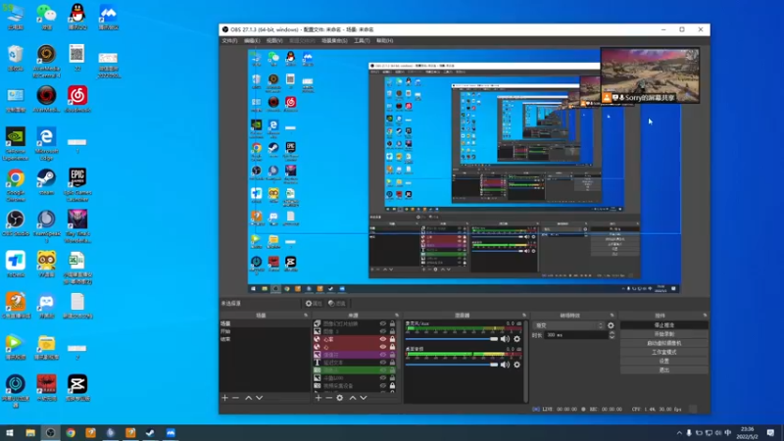Viewport: 784px width, 441px height.
Task: Open QQ penguin desktop icon
Action: point(77,17)
